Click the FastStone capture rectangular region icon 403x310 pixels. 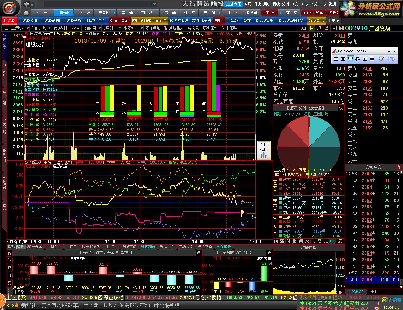350,59
